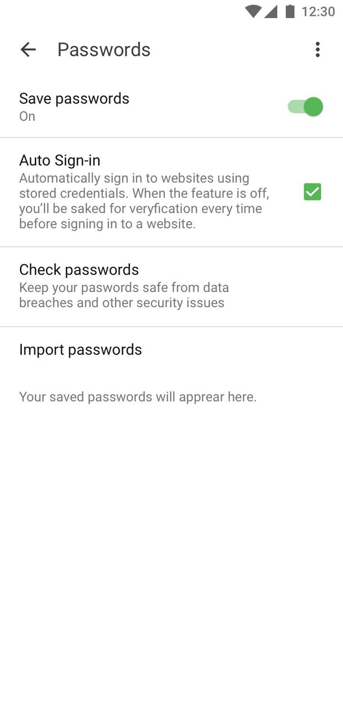Start importing passwords via Import passwords
The height and width of the screenshot is (719, 343).
(80, 349)
